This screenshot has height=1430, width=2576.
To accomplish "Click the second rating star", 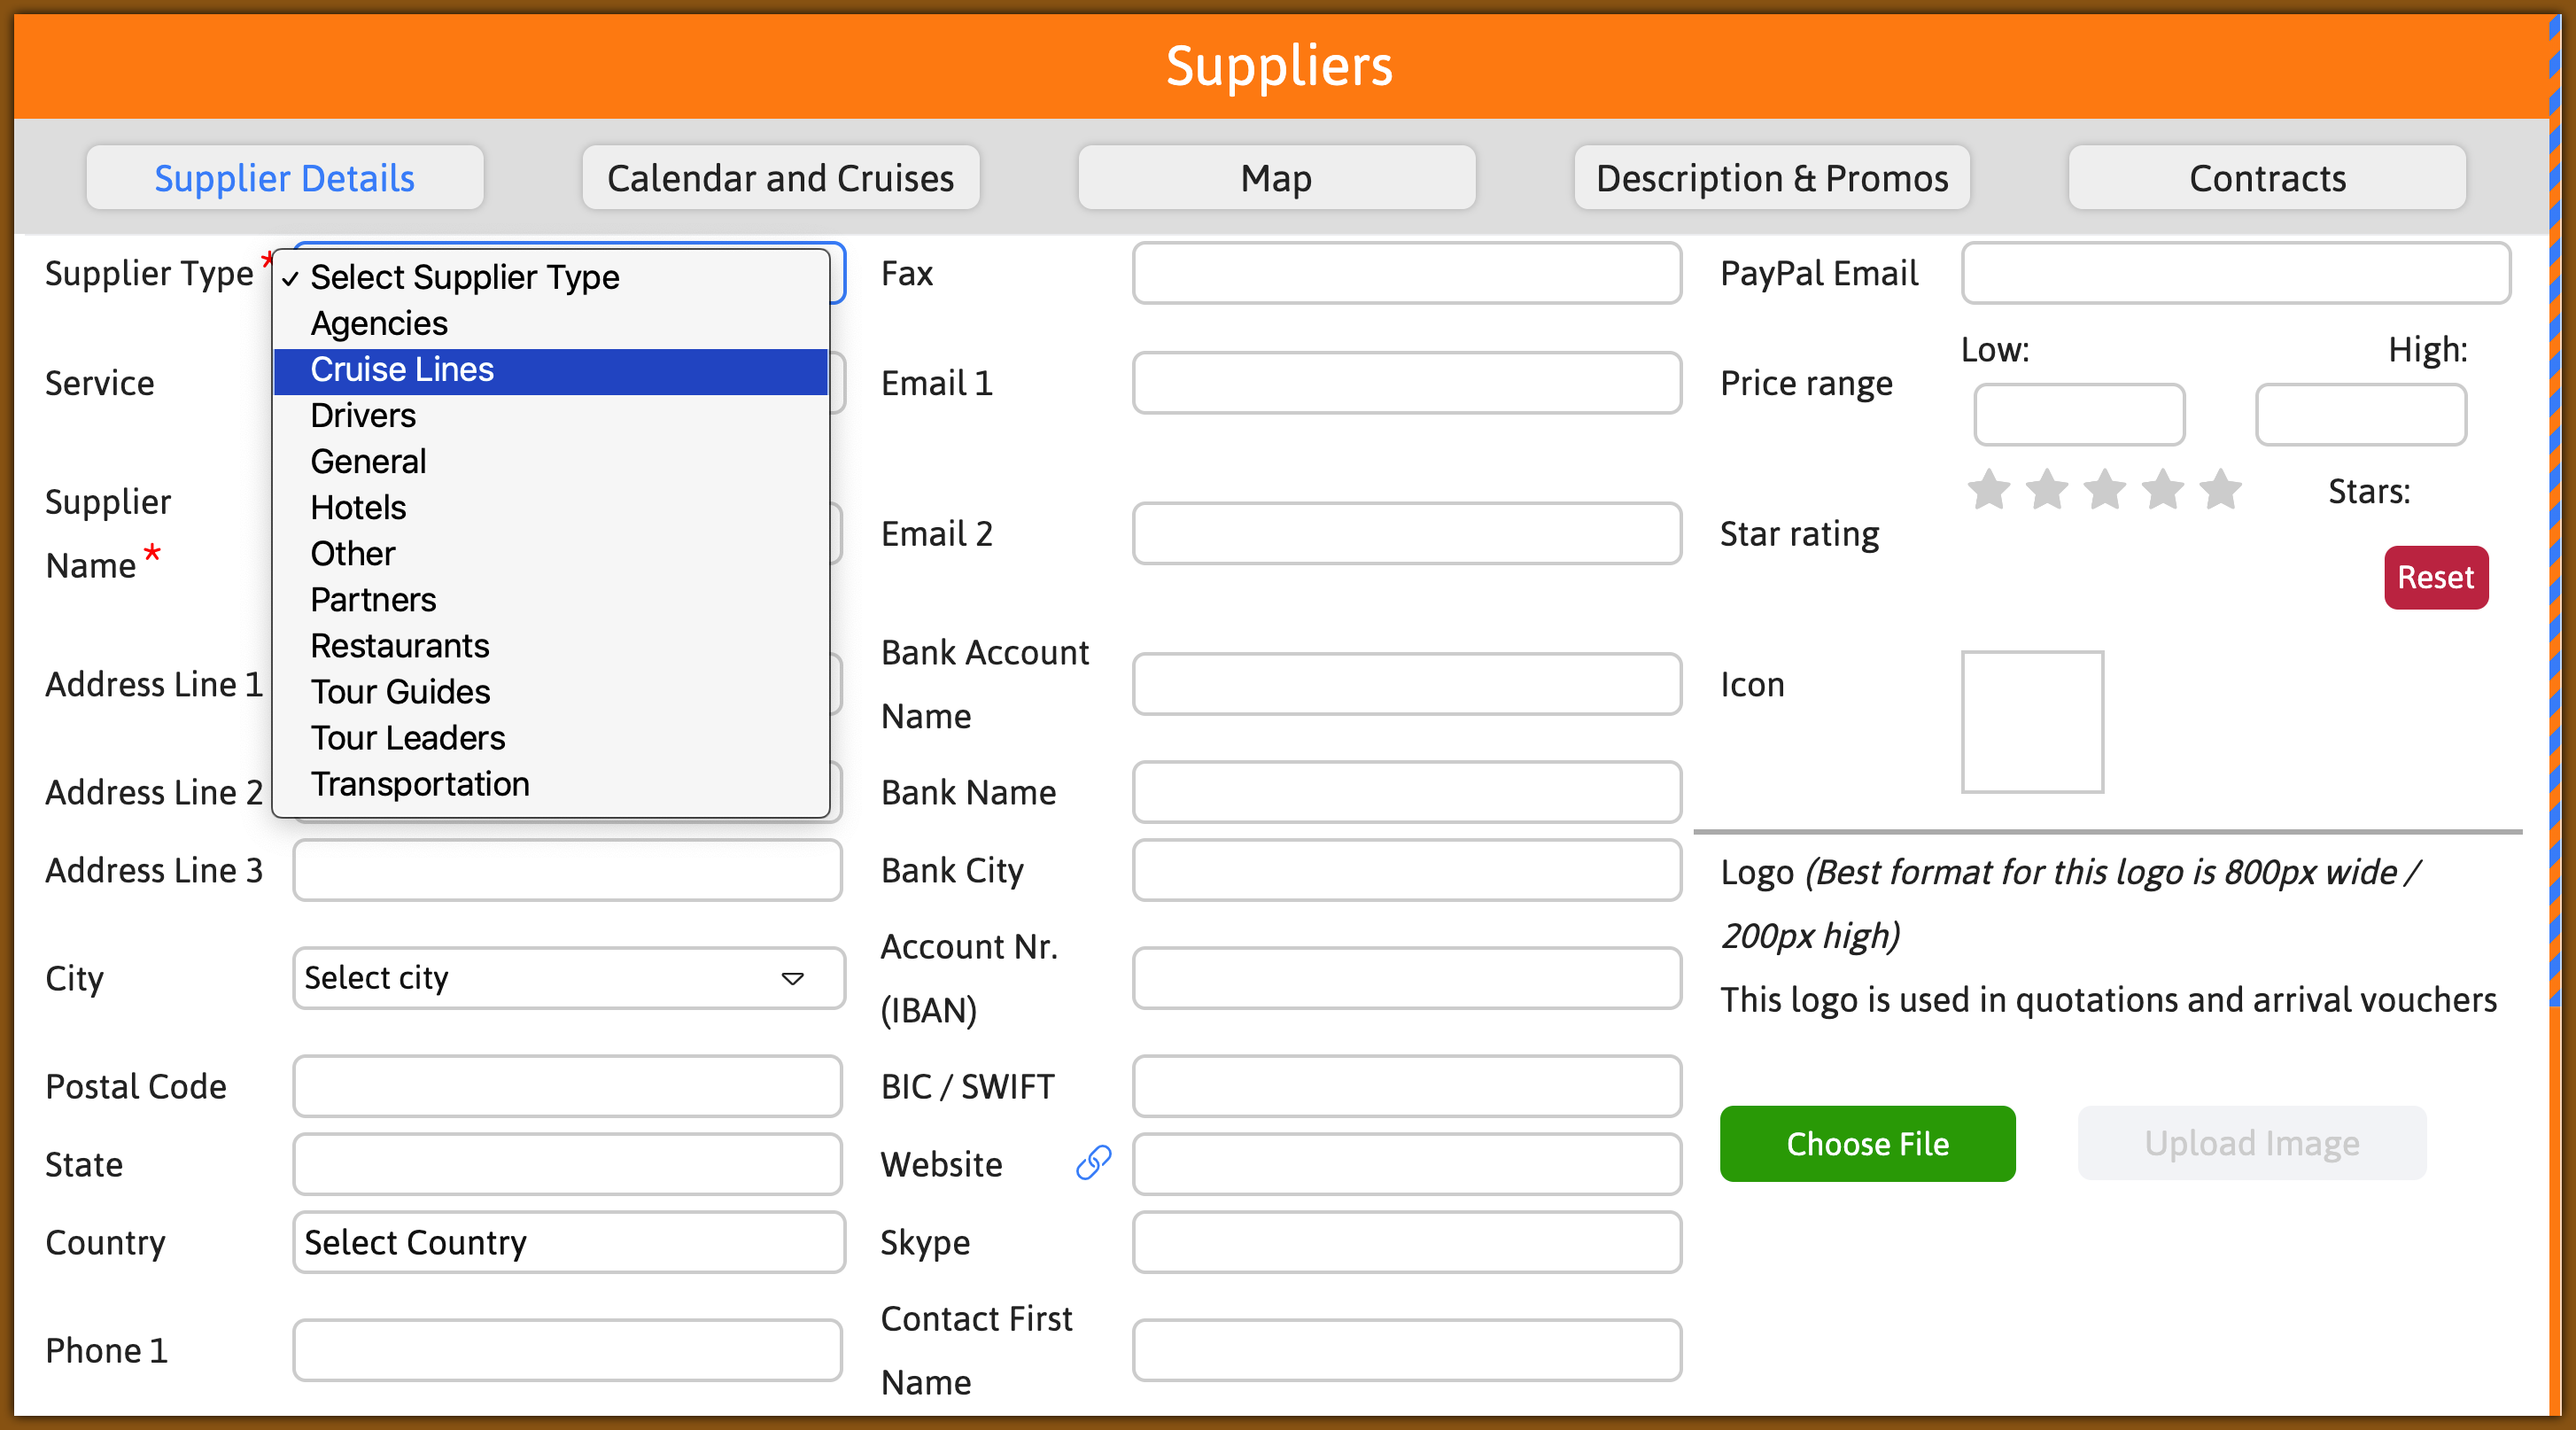I will coord(2046,489).
